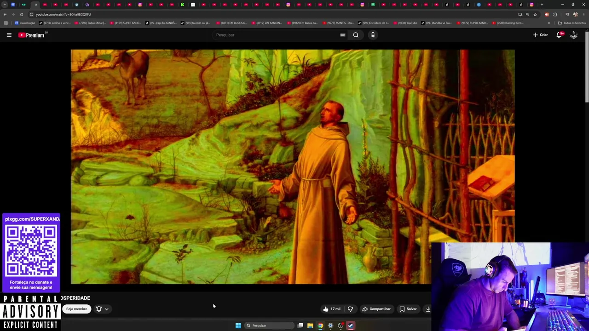Open the YouTube guide hamburger menu
589x331 pixels.
(x=9, y=35)
